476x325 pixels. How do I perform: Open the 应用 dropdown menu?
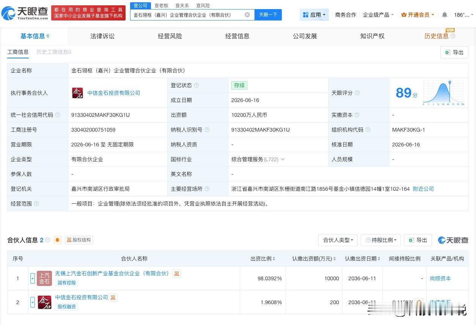[x=314, y=15]
